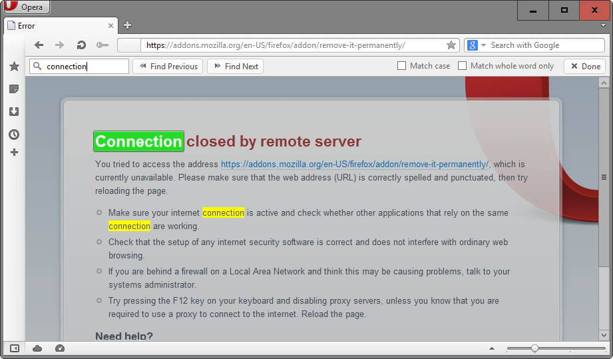Add a panel with the sidebar plus
Viewport: 613px width, 359px height.
pos(14,152)
